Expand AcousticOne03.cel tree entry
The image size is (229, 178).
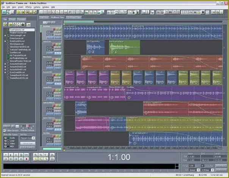click(x=5, y=64)
